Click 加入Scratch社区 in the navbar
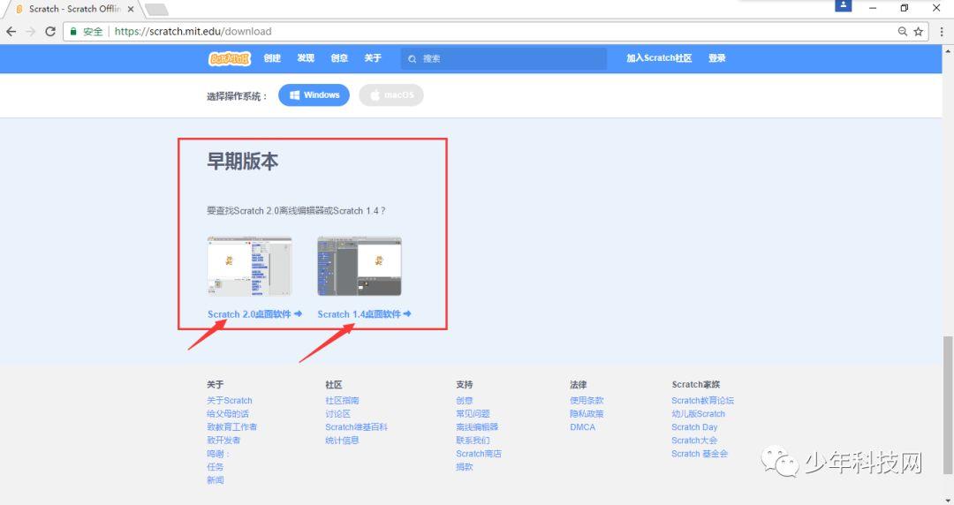 click(x=659, y=58)
